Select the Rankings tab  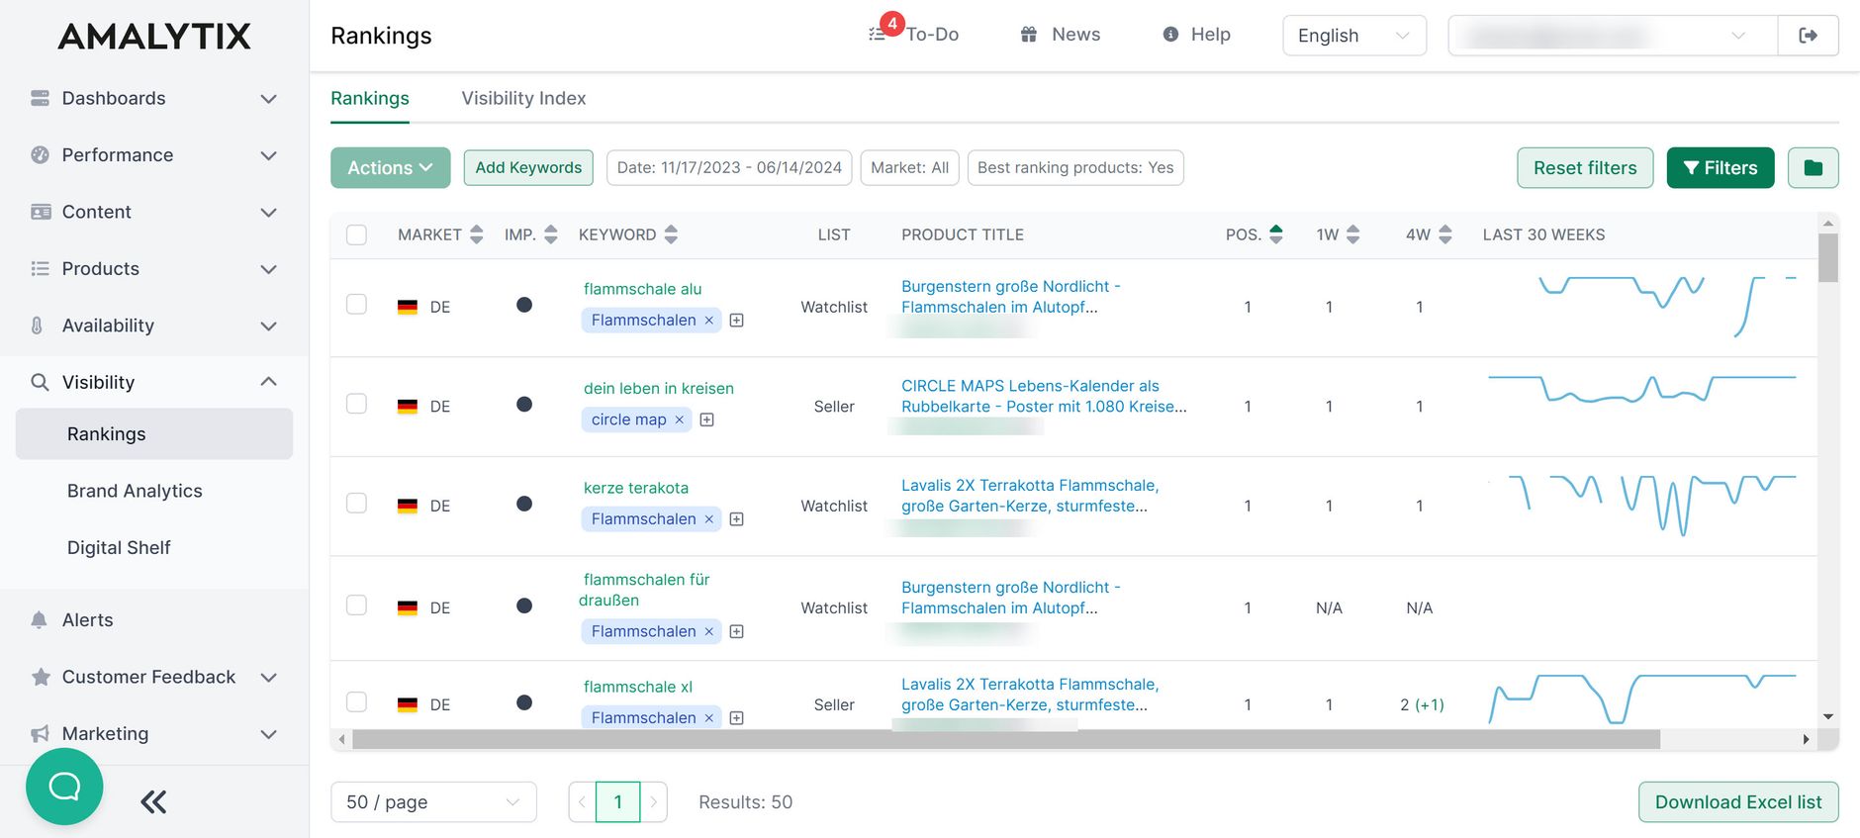coord(370,98)
